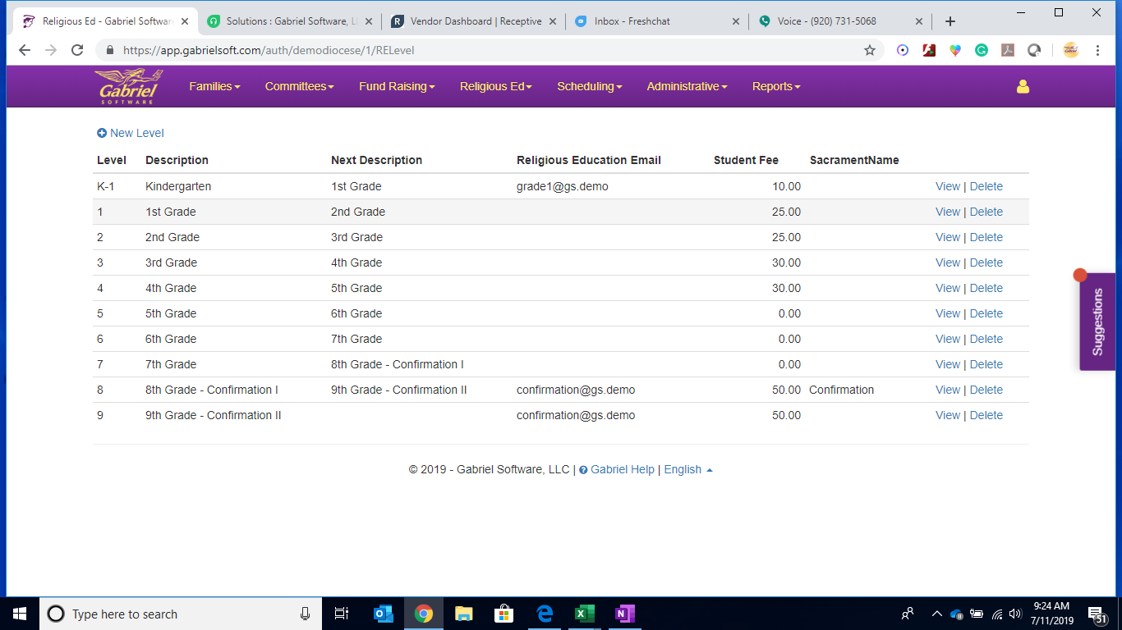The height and width of the screenshot is (630, 1122).
Task: Open Excel from taskbar
Action: [584, 614]
